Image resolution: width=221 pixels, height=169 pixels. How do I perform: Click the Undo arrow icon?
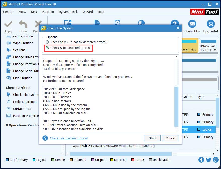point(23,24)
